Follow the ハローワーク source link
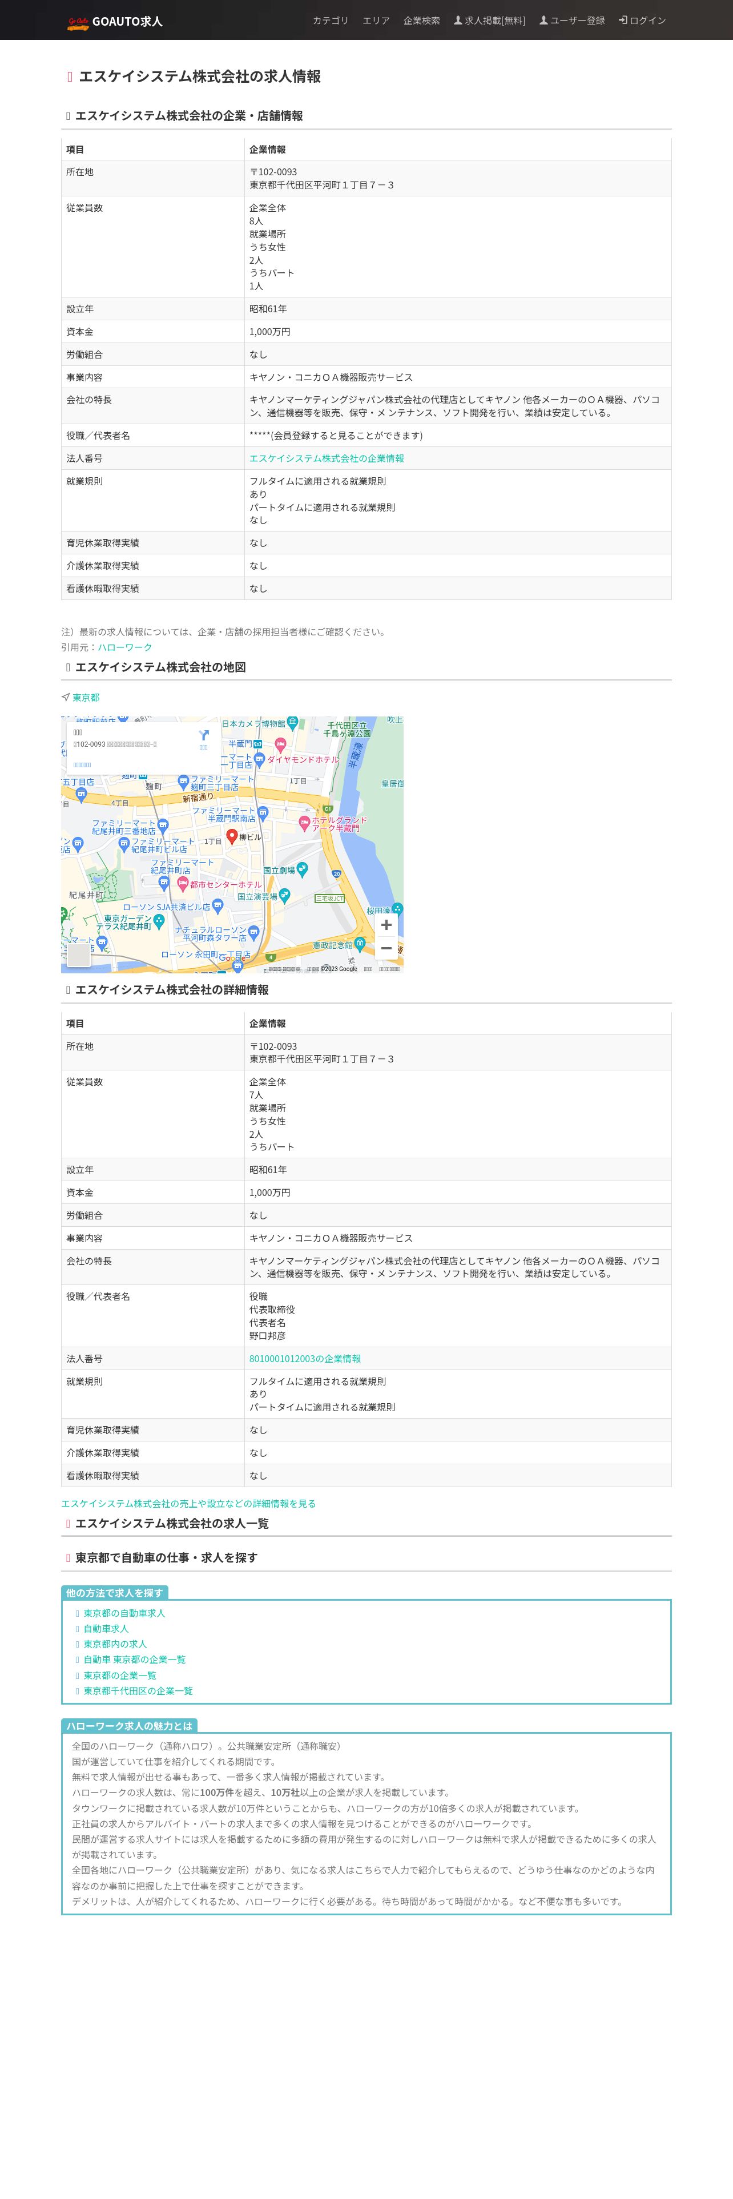This screenshot has height=2199, width=733. [x=124, y=647]
